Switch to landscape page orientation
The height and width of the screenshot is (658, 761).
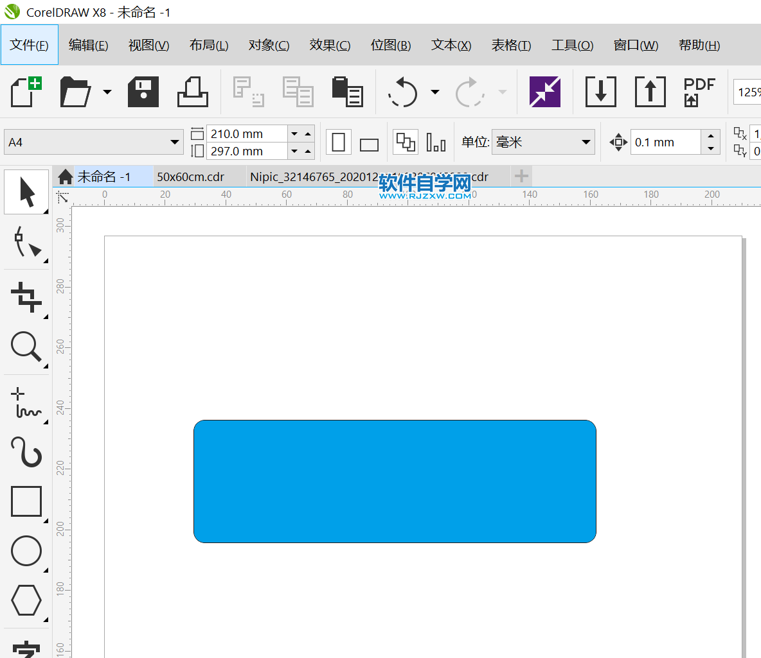(369, 144)
